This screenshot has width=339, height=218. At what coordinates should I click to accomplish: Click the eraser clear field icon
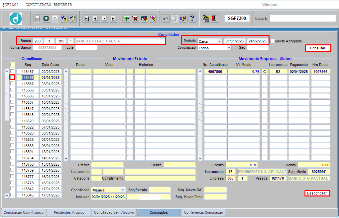153,19
